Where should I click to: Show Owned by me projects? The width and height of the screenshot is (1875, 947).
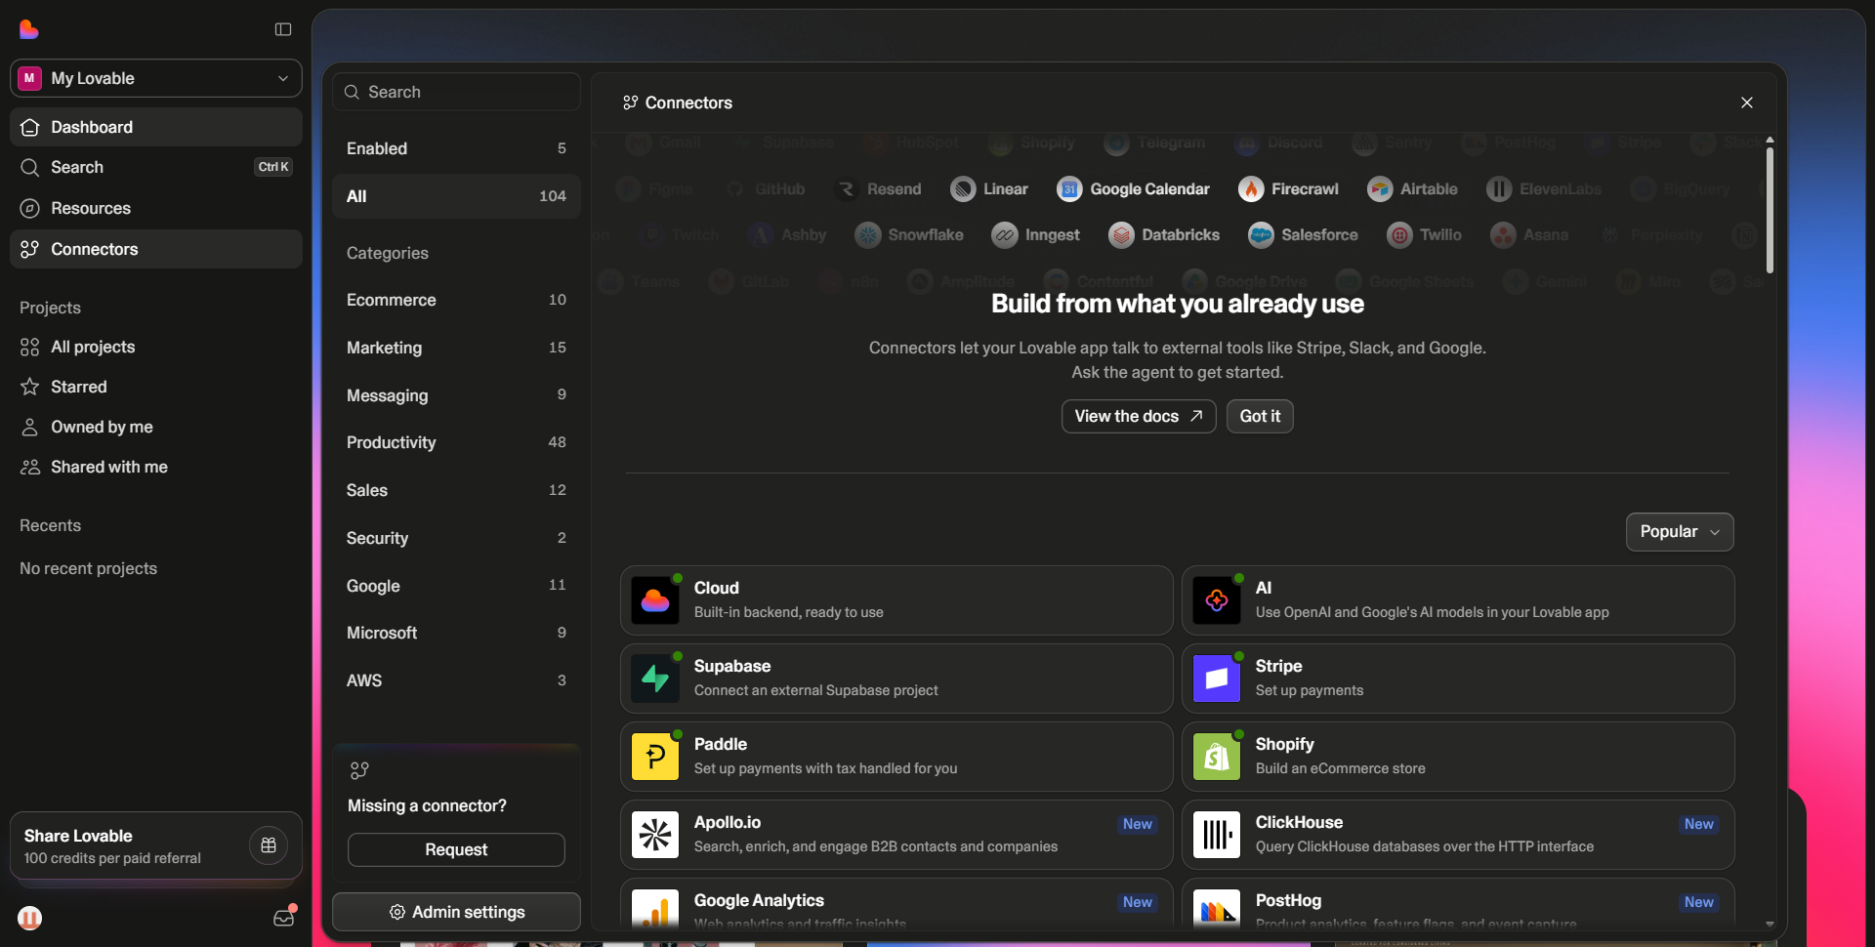pos(156,427)
